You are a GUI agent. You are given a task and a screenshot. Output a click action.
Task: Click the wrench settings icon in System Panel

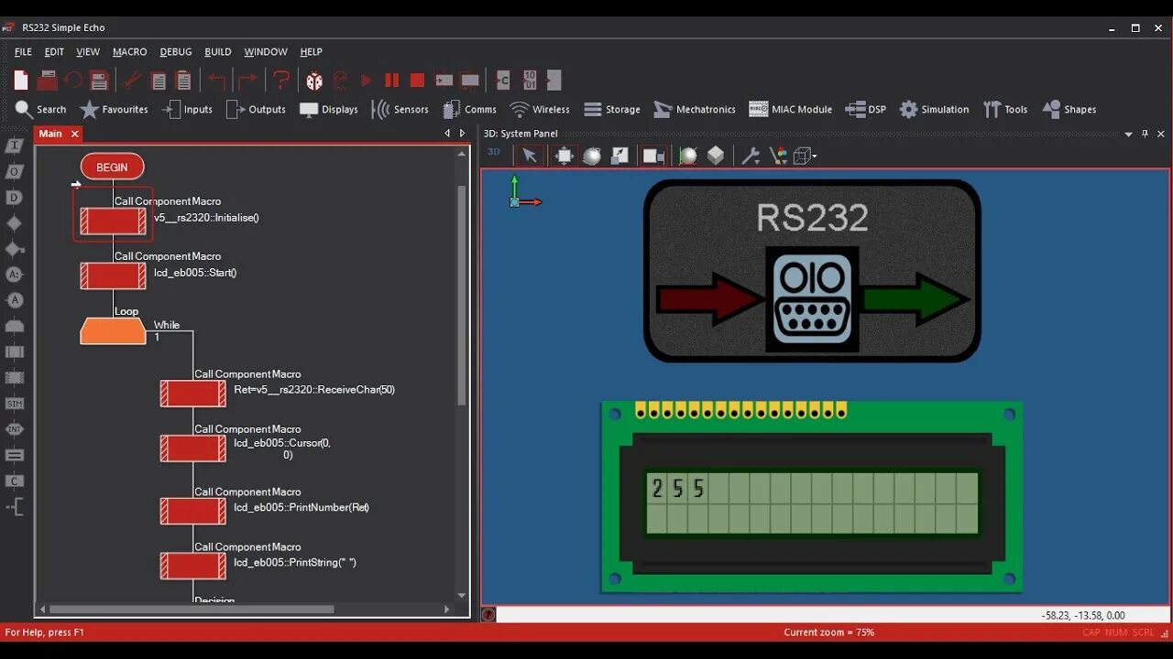(x=751, y=156)
